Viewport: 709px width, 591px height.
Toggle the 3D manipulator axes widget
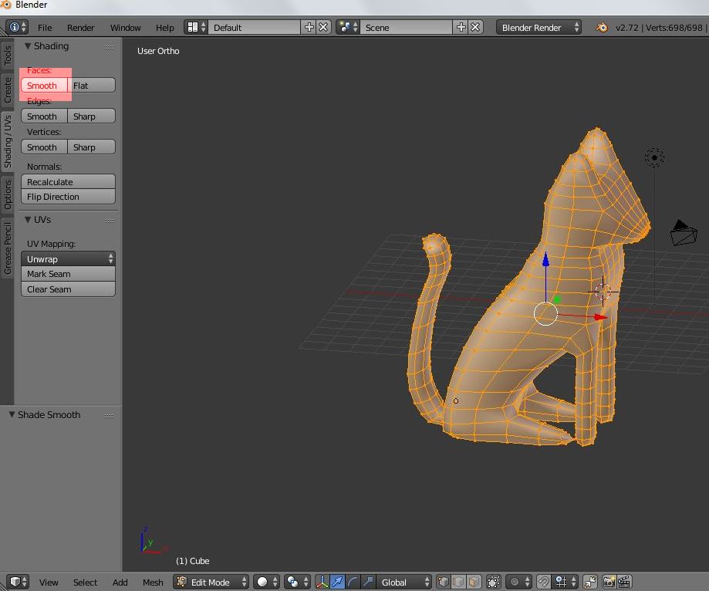[x=322, y=582]
